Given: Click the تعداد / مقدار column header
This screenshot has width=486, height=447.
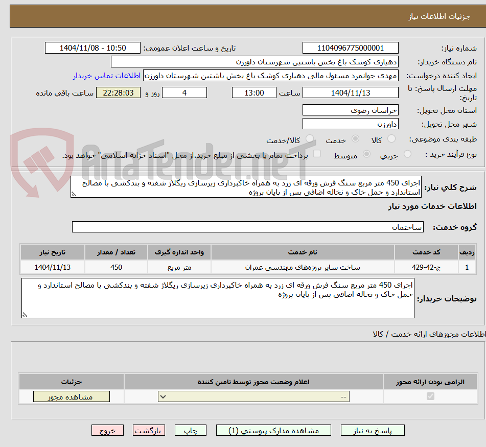Looking at the screenshot, I should (x=116, y=252).
